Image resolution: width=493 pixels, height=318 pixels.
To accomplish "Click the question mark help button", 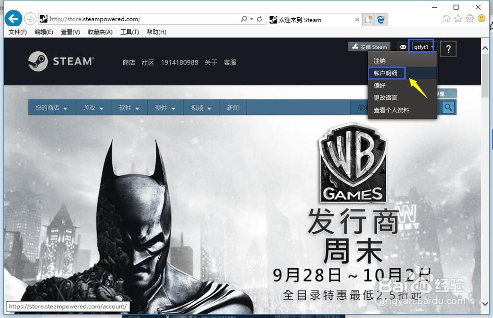I will pos(448,49).
